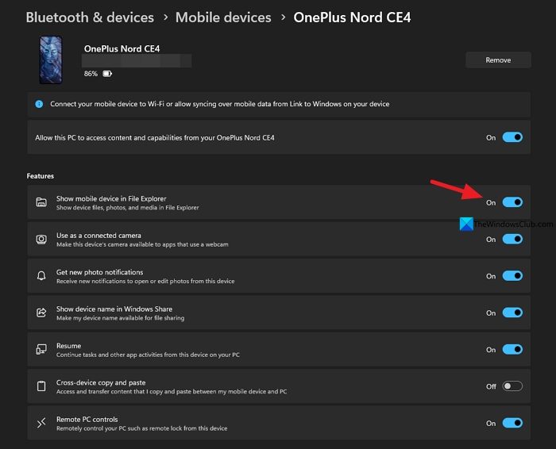Click the OnePlus Nord CE4 device name heading
Screen dimensions: 556x449
[122, 48]
